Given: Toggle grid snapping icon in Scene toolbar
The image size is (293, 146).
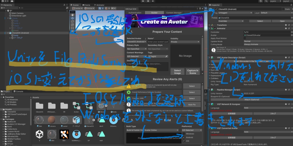Looking at the screenshot, I should click(100, 8).
